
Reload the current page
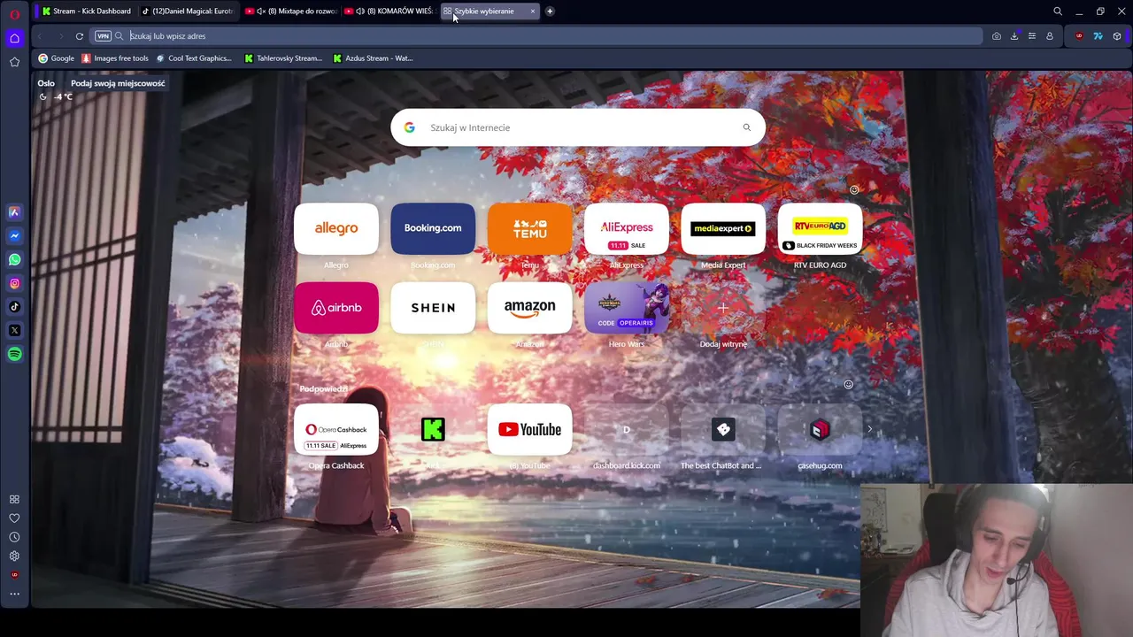80,36
